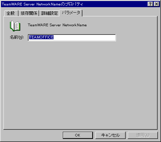
Task: Click empty space inside the name field after the text
Action: [84, 38]
